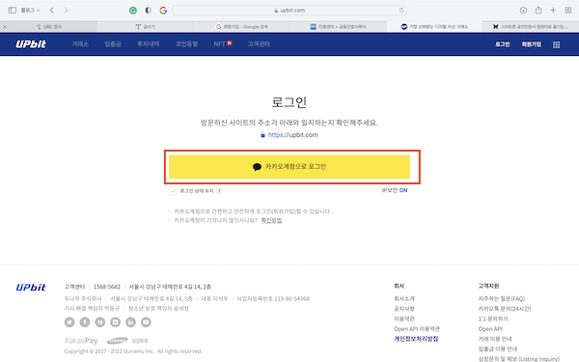Open 개인정보처리방침 footer link
The height and width of the screenshot is (362, 579).
(x=416, y=339)
